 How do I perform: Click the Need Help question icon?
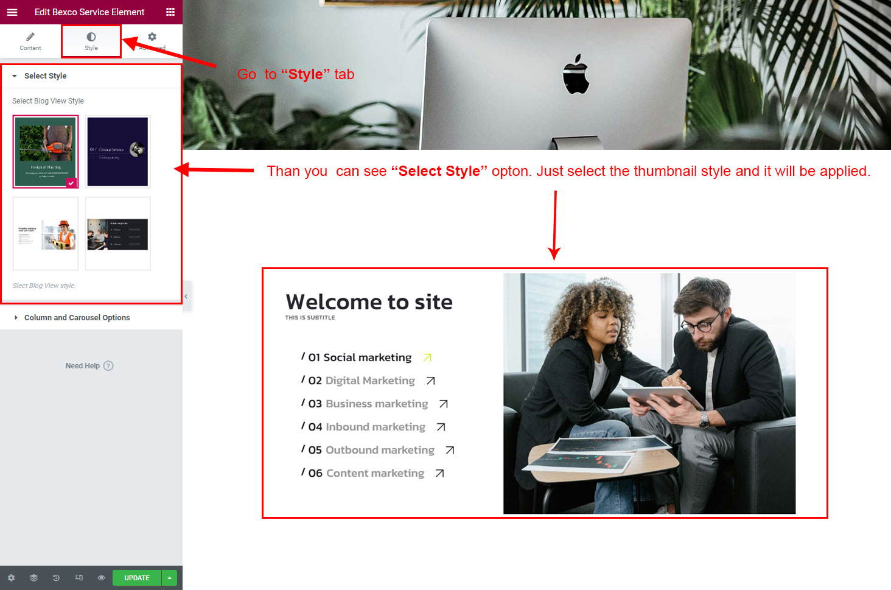coord(108,366)
